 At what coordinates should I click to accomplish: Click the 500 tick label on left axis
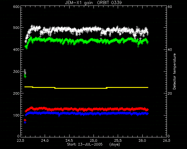[16, 28]
